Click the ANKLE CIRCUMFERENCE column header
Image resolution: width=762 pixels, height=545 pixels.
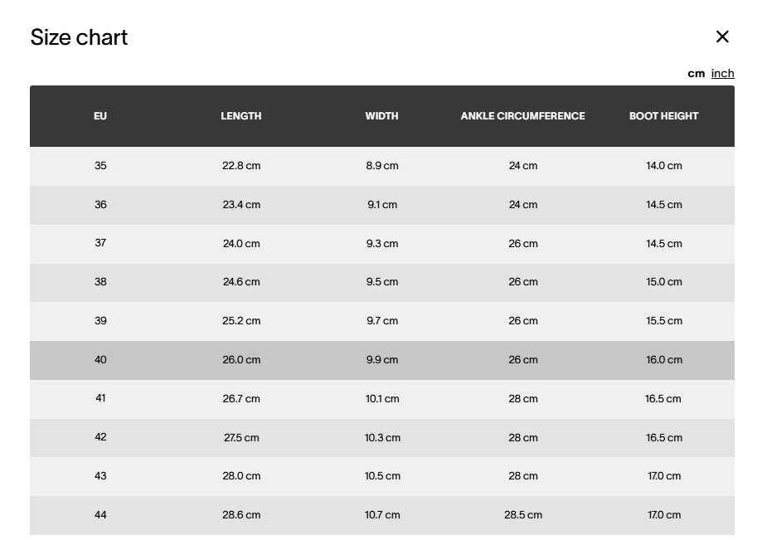tap(522, 116)
